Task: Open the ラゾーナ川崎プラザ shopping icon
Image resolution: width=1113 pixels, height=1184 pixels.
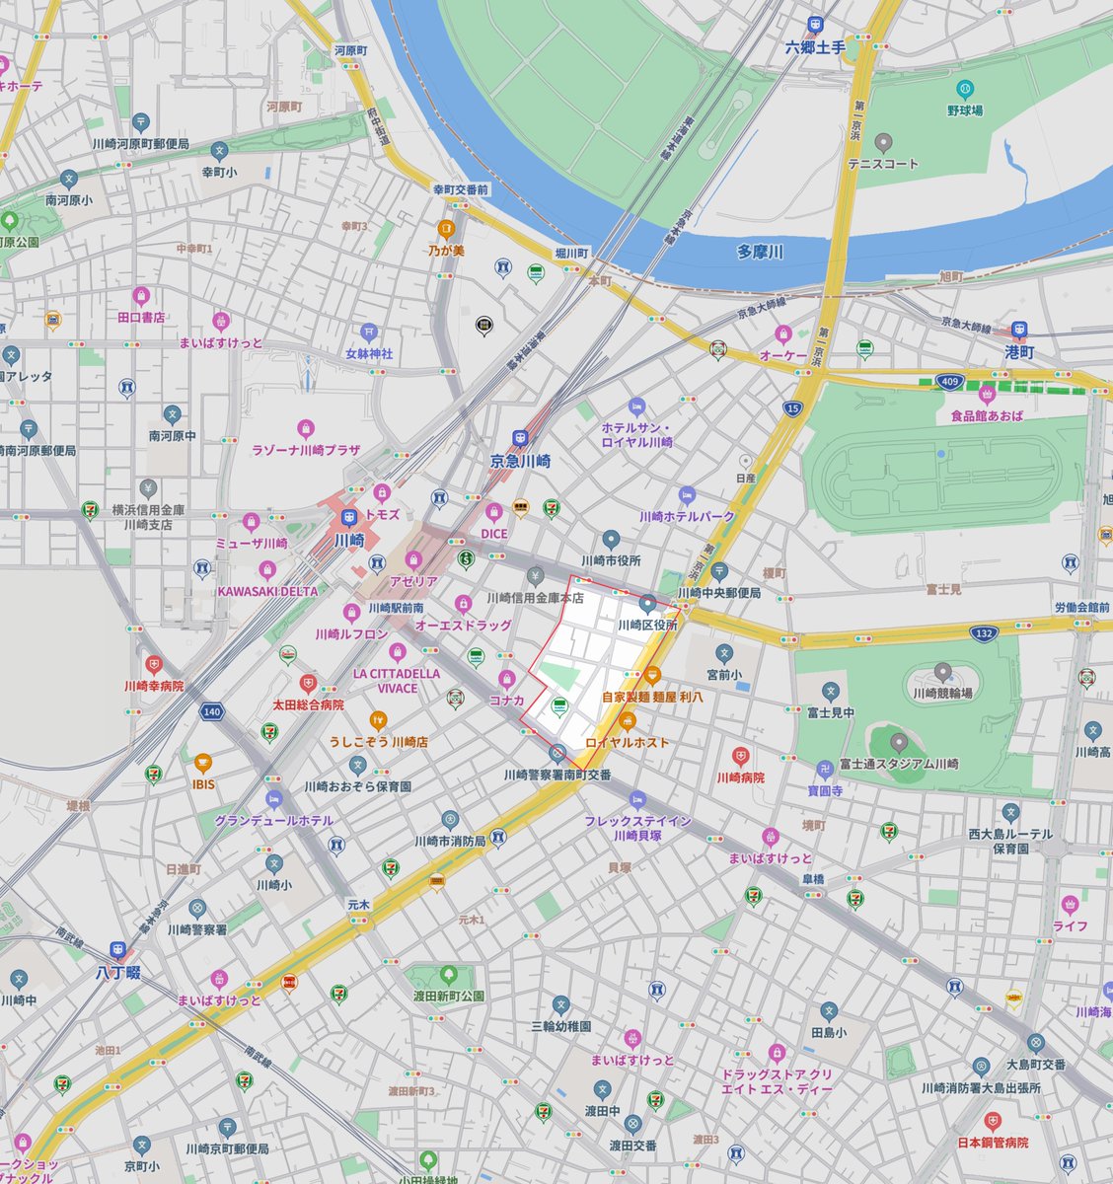Action: point(306,428)
